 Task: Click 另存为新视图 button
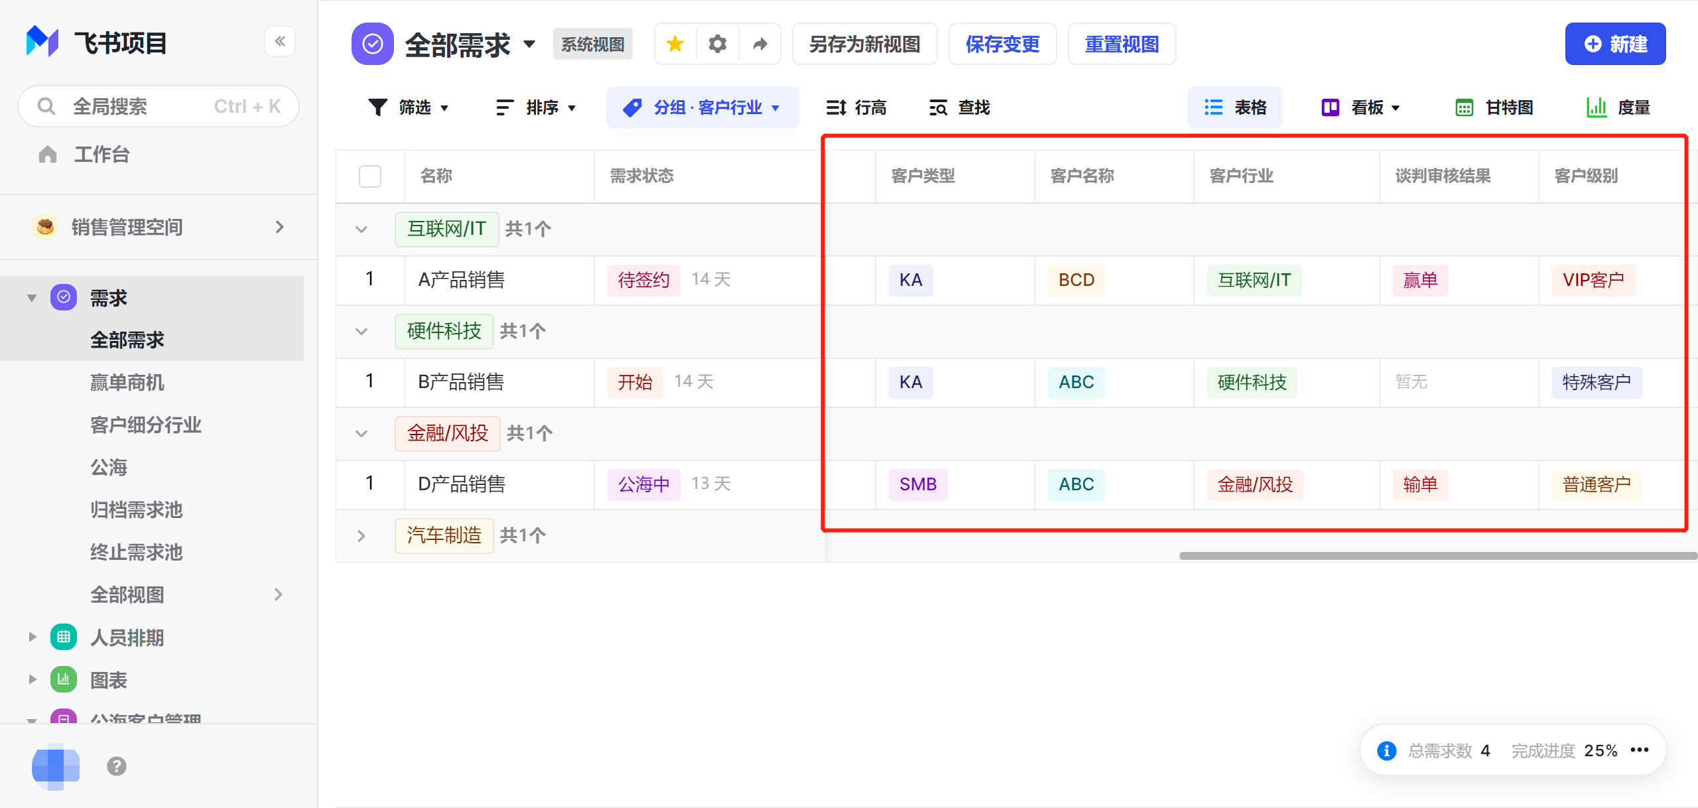(x=865, y=44)
